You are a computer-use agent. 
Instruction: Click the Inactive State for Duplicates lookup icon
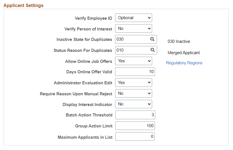(x=152, y=39)
